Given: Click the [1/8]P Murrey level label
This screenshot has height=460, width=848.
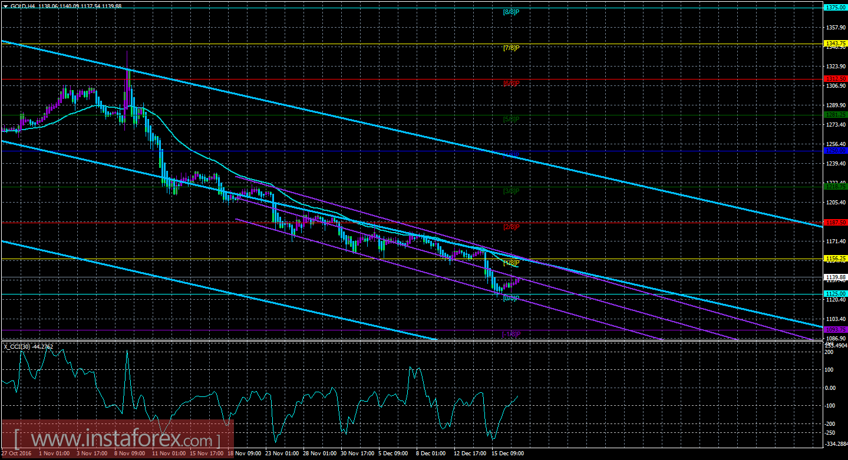Looking at the screenshot, I should pyautogui.click(x=511, y=263).
